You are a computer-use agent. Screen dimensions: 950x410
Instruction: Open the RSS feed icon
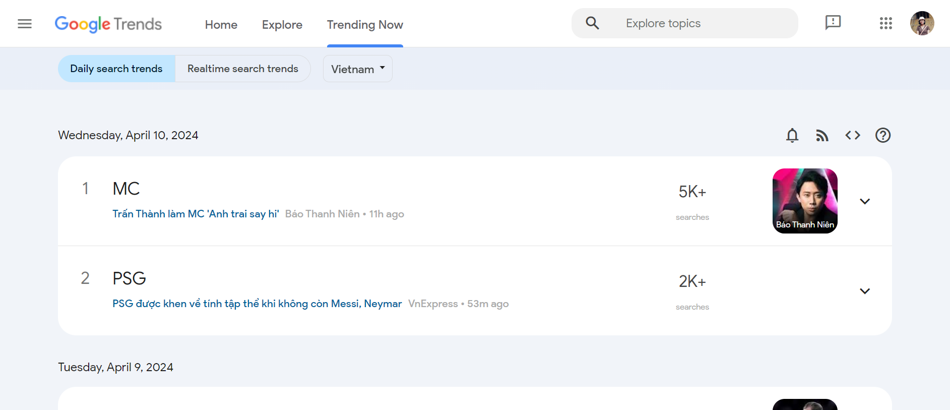tap(822, 135)
